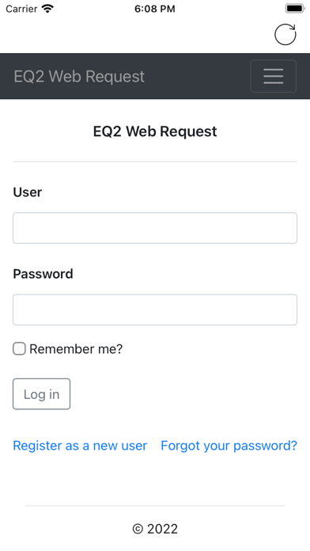This screenshot has height=551, width=310.
Task: Click the Password field label
Action: click(43, 274)
